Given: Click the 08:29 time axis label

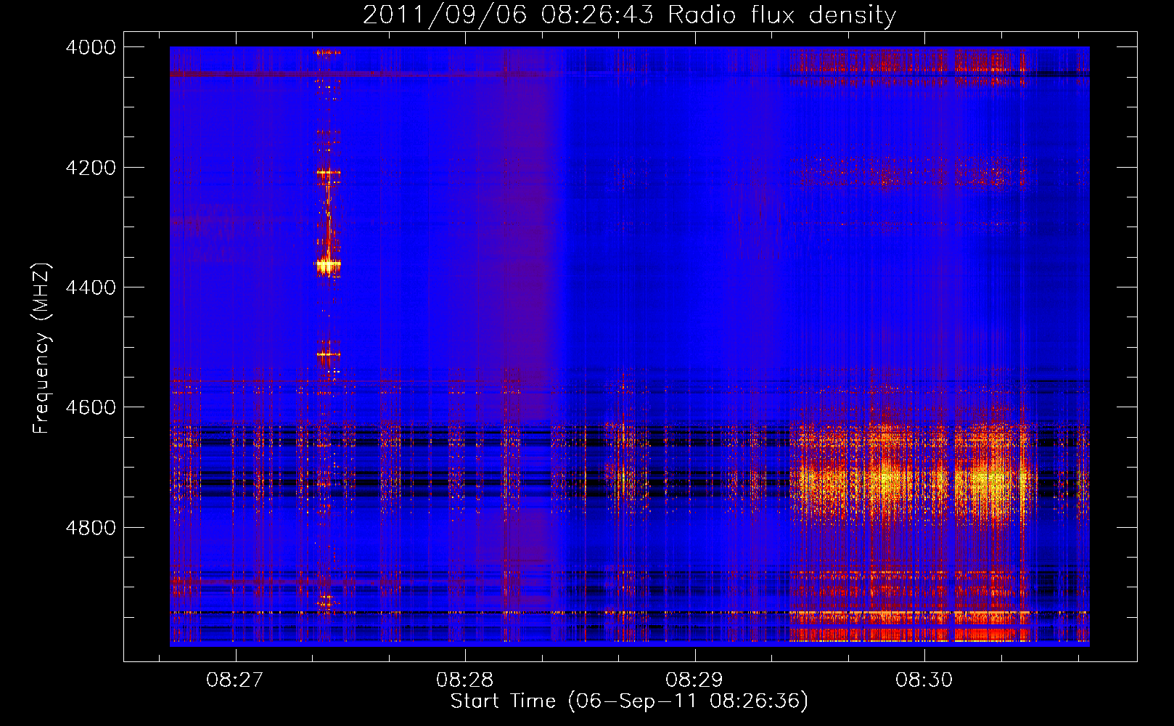Looking at the screenshot, I should [694, 680].
